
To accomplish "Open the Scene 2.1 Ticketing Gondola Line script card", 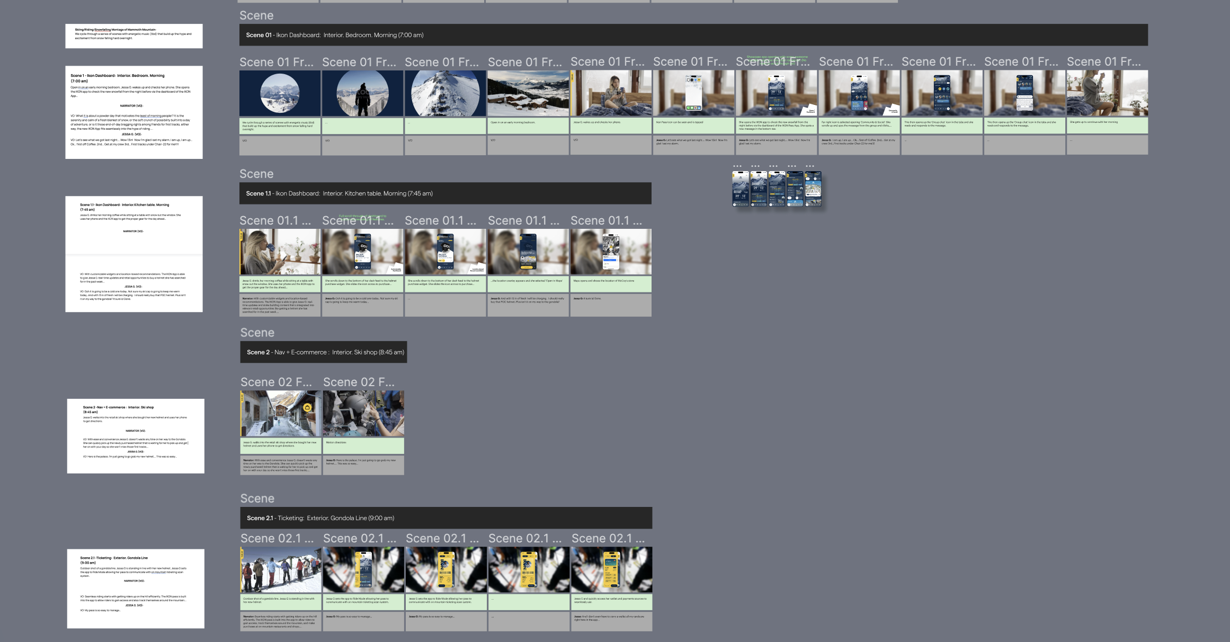I will pyautogui.click(x=136, y=588).
